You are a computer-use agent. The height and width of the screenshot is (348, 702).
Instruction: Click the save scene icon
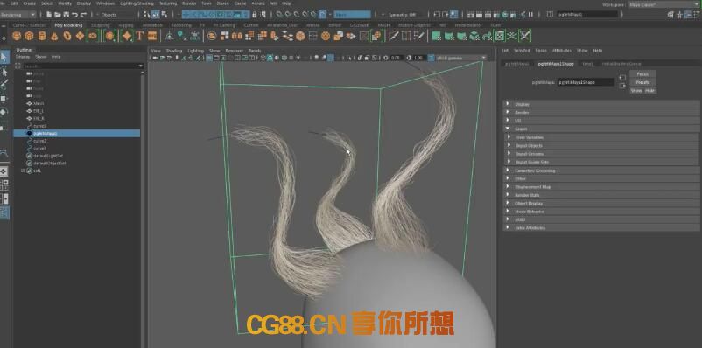click(x=67, y=15)
